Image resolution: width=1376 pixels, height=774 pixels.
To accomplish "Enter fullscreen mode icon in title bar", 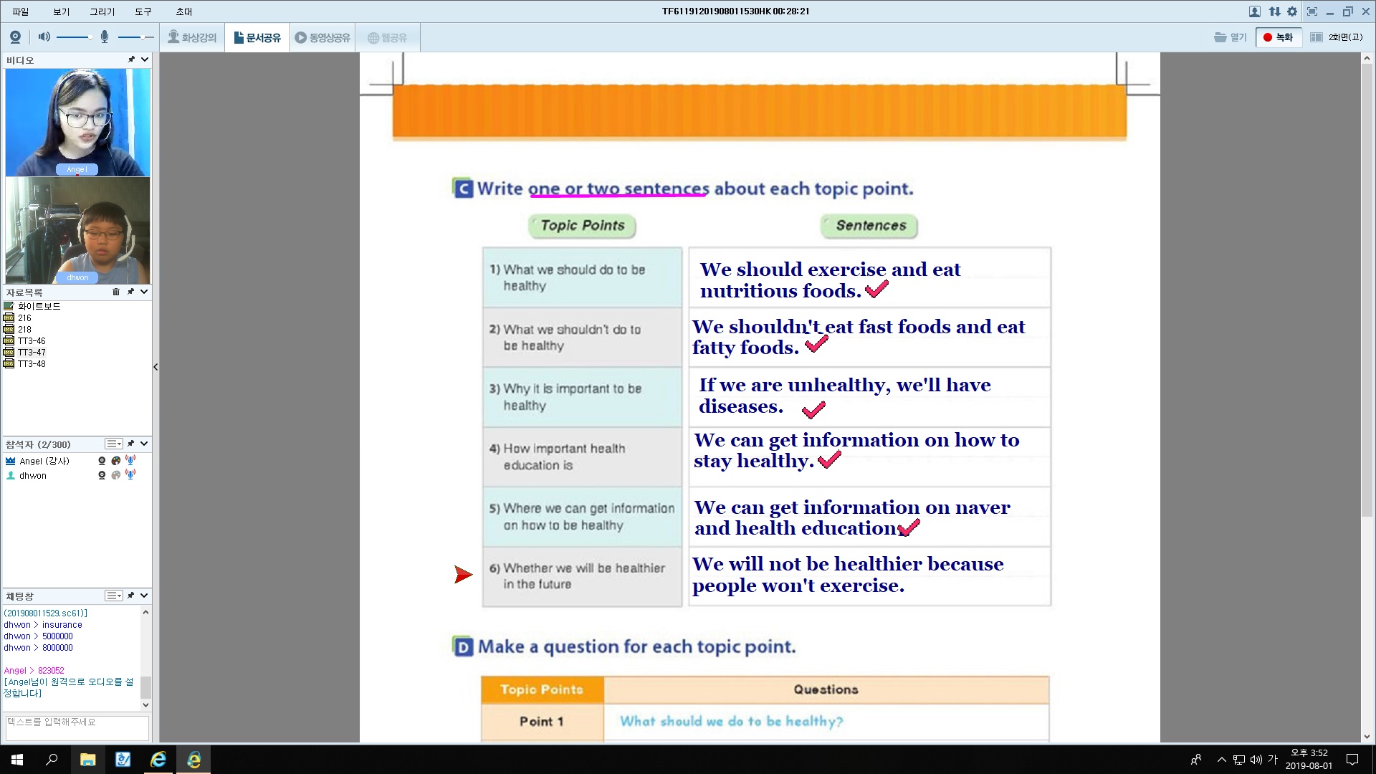I will (x=1312, y=11).
